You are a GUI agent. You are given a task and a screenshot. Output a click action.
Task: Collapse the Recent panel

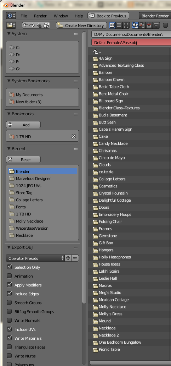(9, 149)
